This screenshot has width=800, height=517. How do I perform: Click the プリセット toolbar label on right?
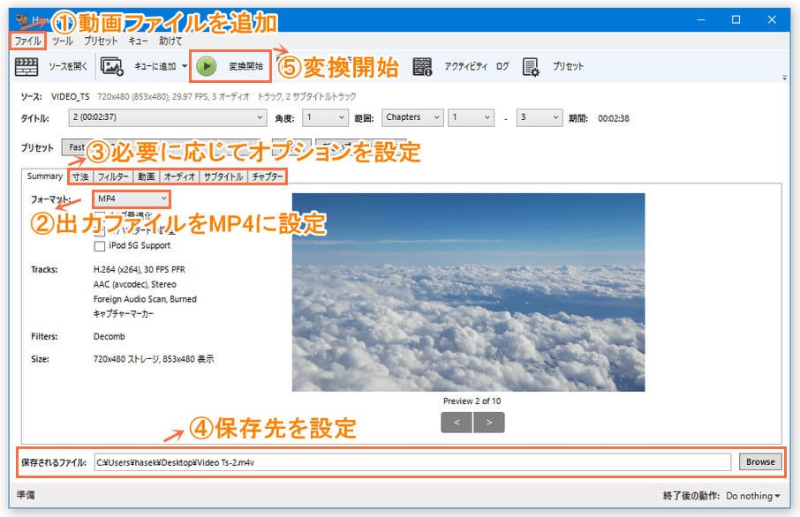tap(568, 66)
